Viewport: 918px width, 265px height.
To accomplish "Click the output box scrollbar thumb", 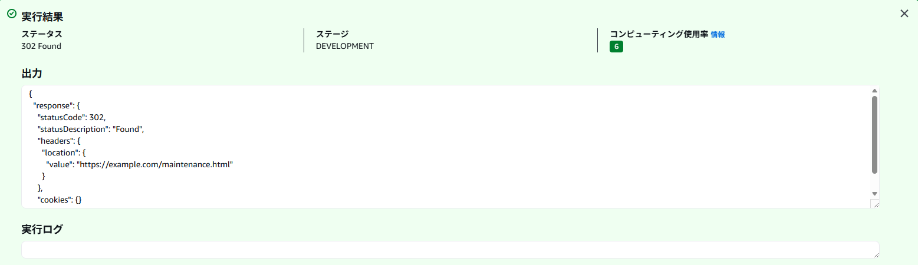I will point(874,134).
